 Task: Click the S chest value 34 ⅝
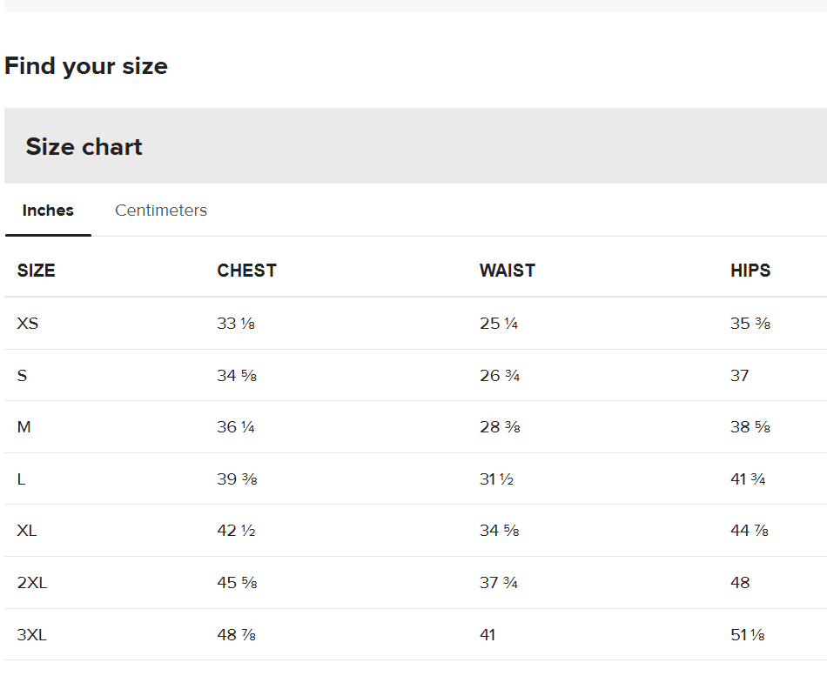[x=237, y=376]
